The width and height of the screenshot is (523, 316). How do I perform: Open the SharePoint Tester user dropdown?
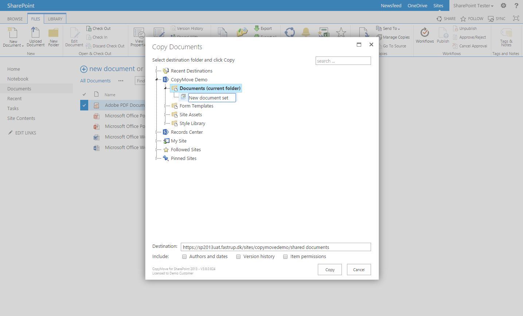(x=473, y=5)
